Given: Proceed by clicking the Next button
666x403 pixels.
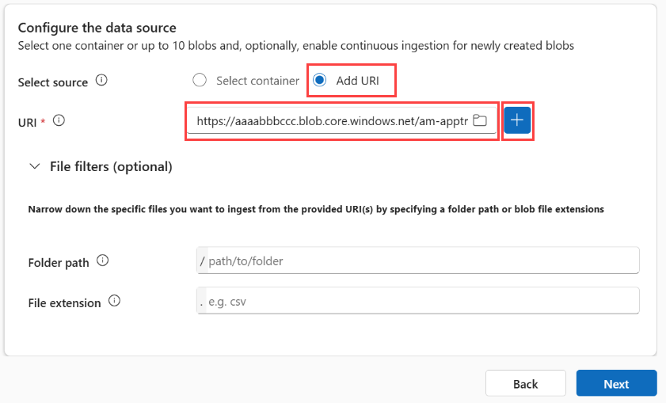Looking at the screenshot, I should coord(616,384).
